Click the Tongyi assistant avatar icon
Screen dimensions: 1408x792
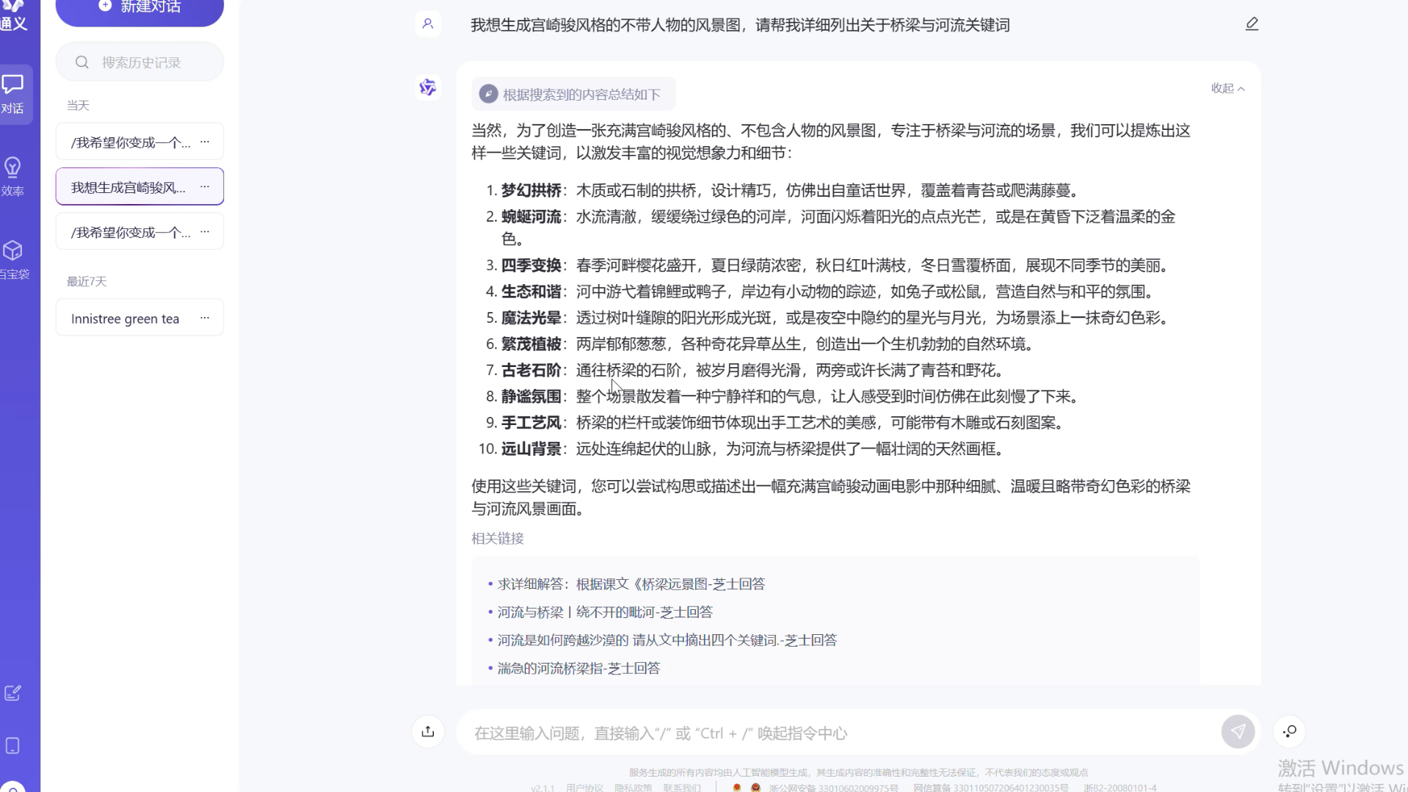tap(427, 87)
